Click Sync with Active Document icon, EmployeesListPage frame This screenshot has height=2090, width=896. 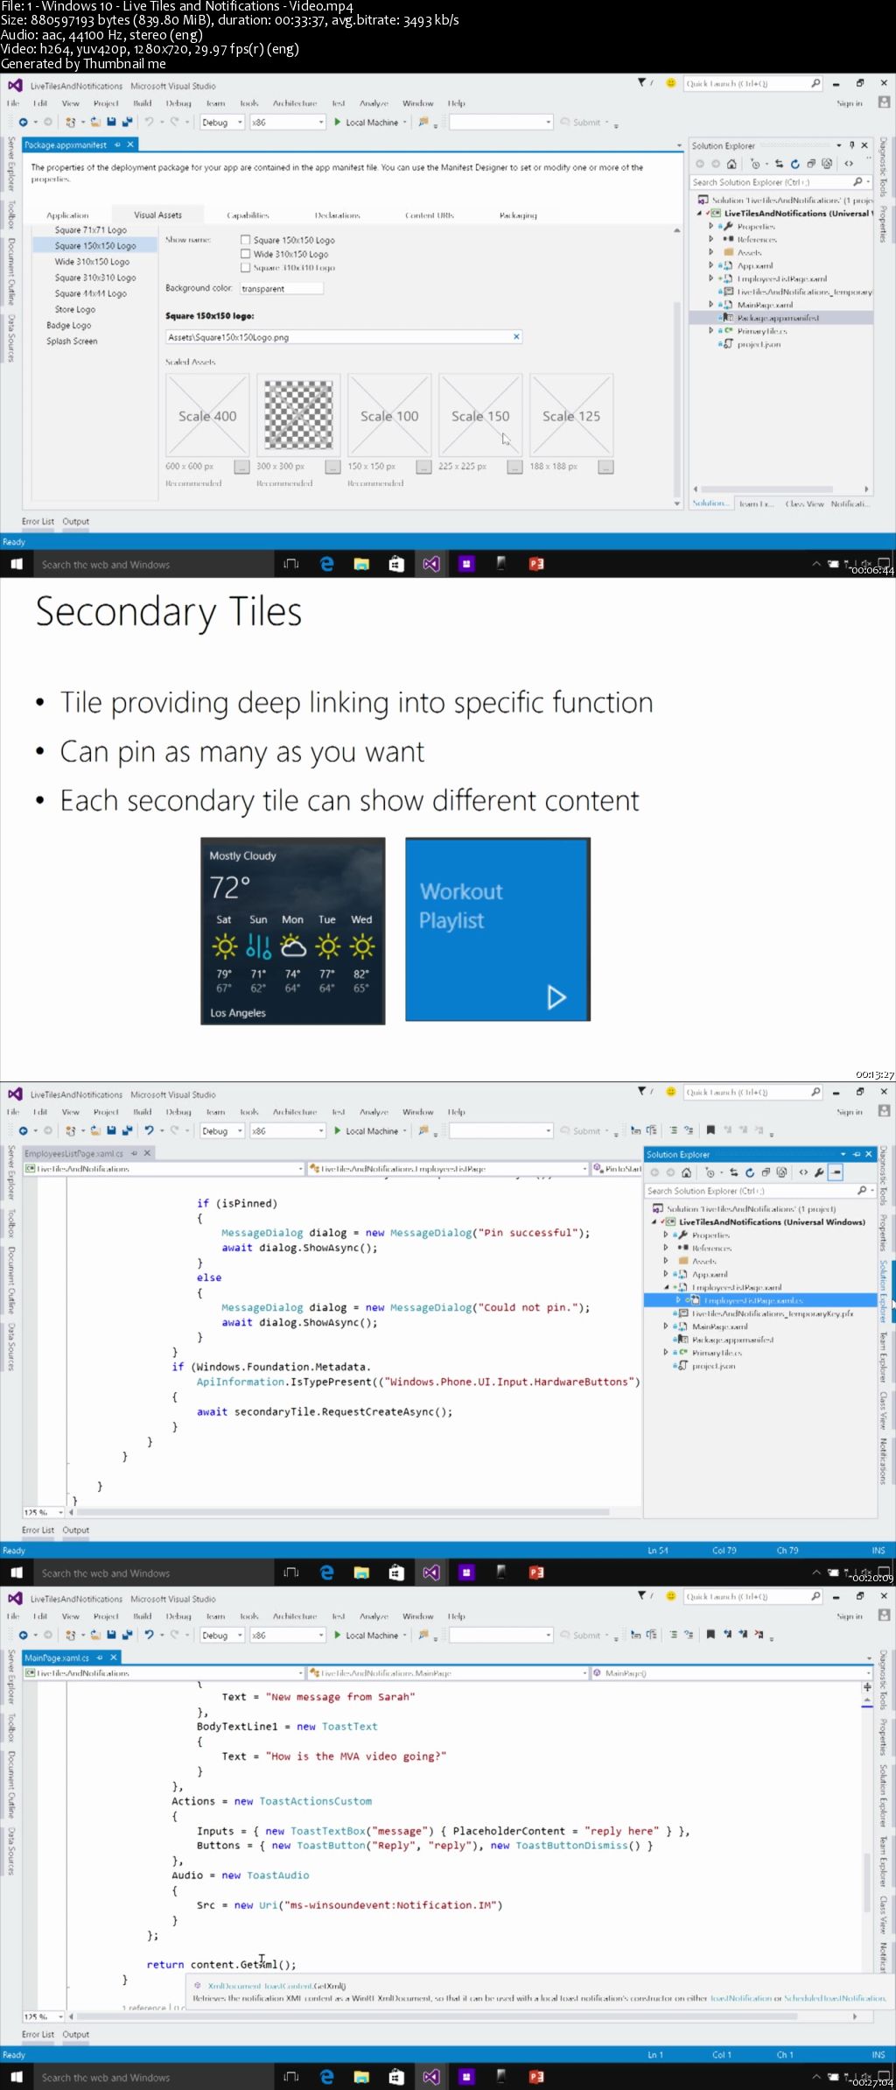[x=733, y=1172]
